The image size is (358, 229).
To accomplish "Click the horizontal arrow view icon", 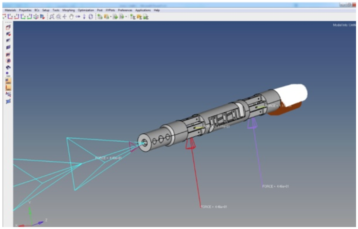I will point(78,16).
